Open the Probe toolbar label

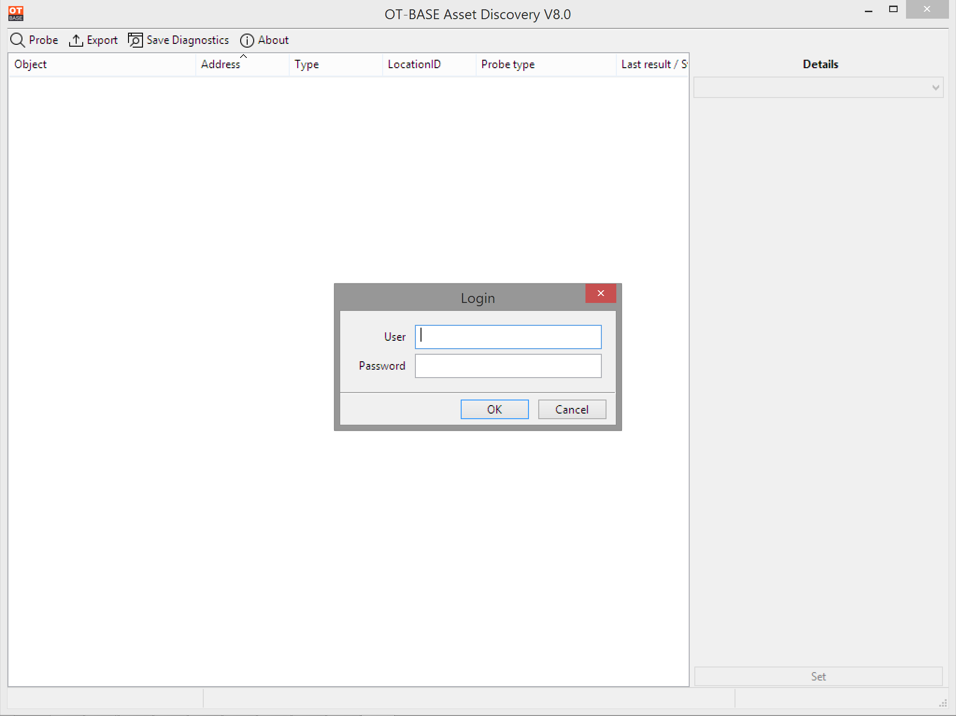point(43,40)
